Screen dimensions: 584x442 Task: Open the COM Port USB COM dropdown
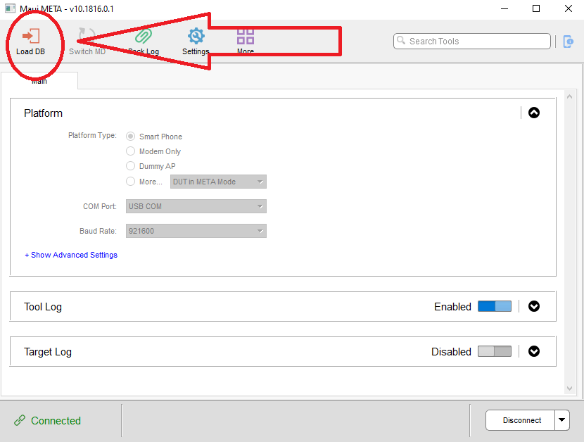196,206
